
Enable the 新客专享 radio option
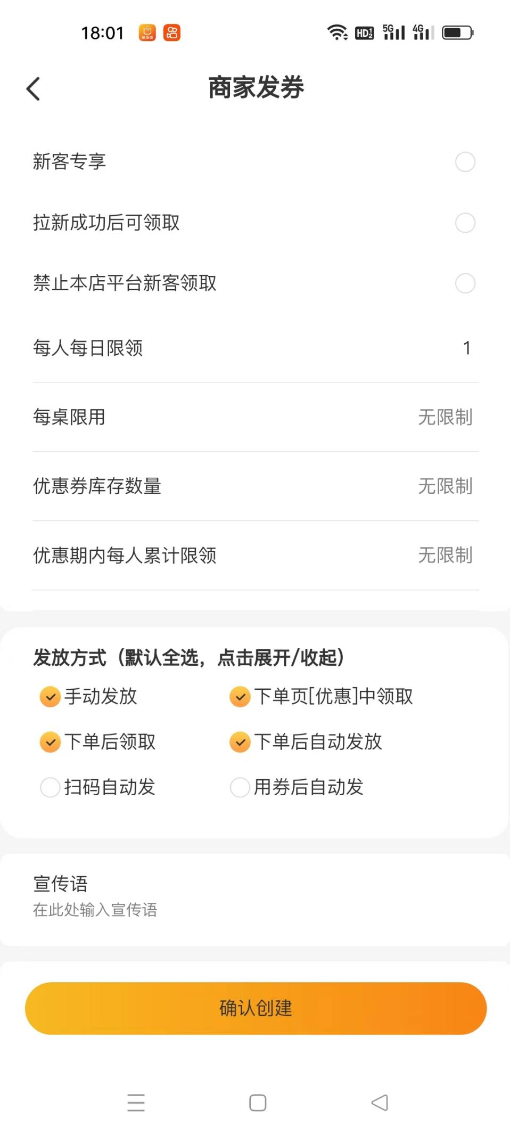(465, 162)
